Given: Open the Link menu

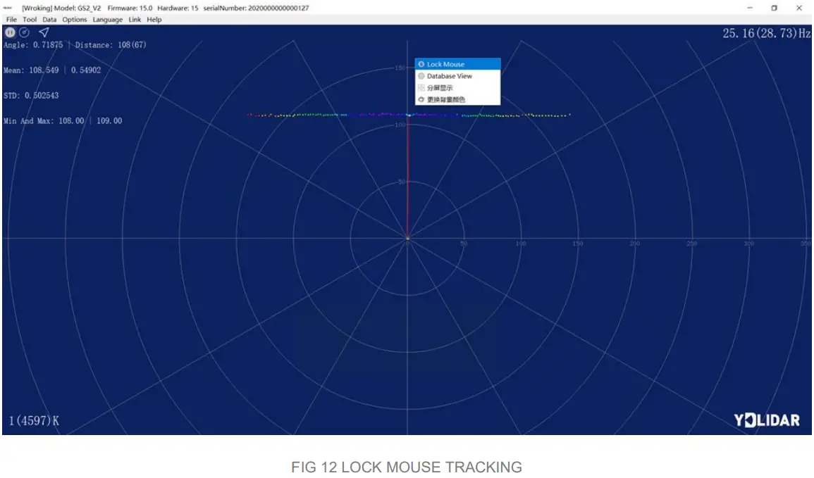Looking at the screenshot, I should [x=135, y=19].
